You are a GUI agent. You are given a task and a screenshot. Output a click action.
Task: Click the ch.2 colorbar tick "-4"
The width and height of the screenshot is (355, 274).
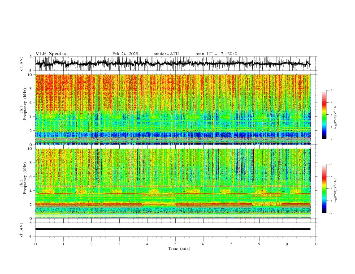click(331, 176)
